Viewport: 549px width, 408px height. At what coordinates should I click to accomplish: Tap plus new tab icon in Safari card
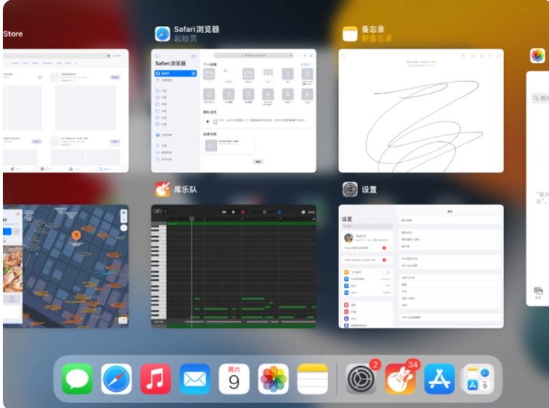click(x=305, y=55)
